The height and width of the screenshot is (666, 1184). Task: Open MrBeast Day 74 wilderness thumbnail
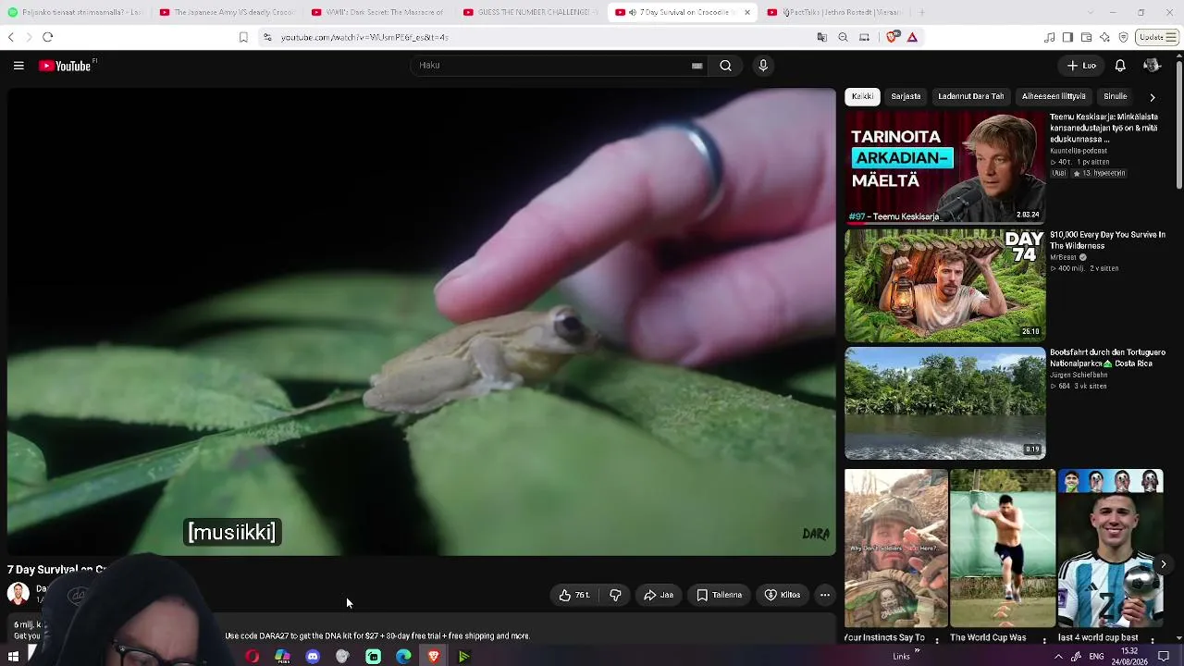945,286
